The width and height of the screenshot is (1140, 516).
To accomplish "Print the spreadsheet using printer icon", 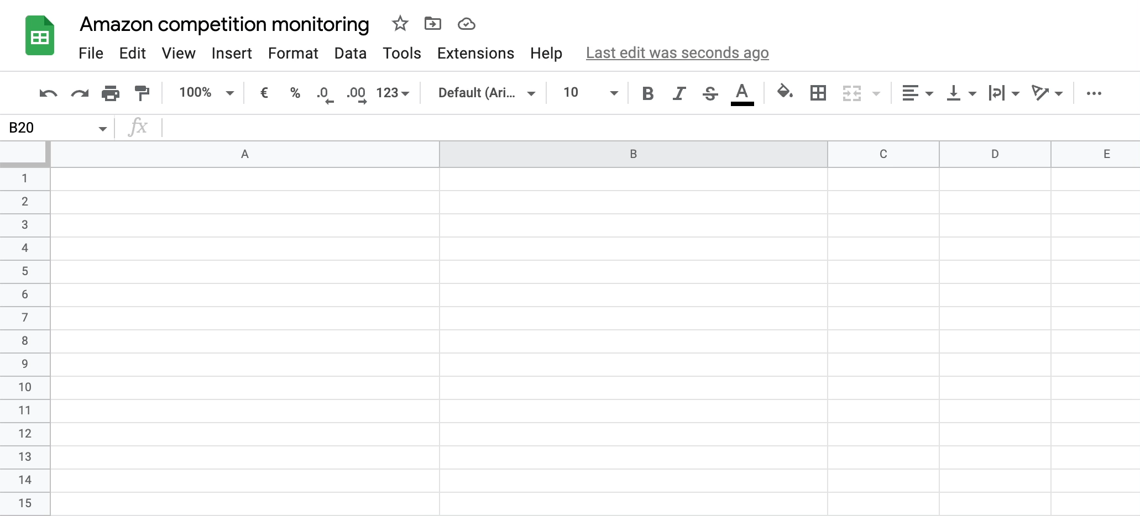I will click(111, 93).
